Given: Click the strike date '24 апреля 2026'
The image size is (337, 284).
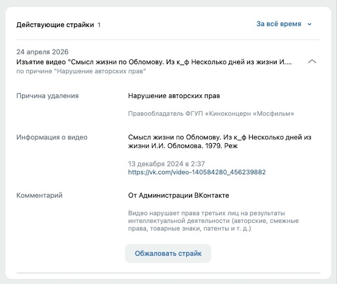Looking at the screenshot, I should point(42,52).
